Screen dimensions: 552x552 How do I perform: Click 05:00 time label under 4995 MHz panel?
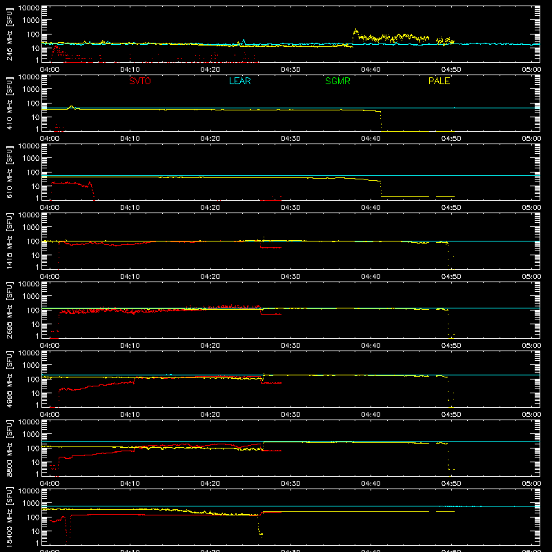[x=531, y=415]
